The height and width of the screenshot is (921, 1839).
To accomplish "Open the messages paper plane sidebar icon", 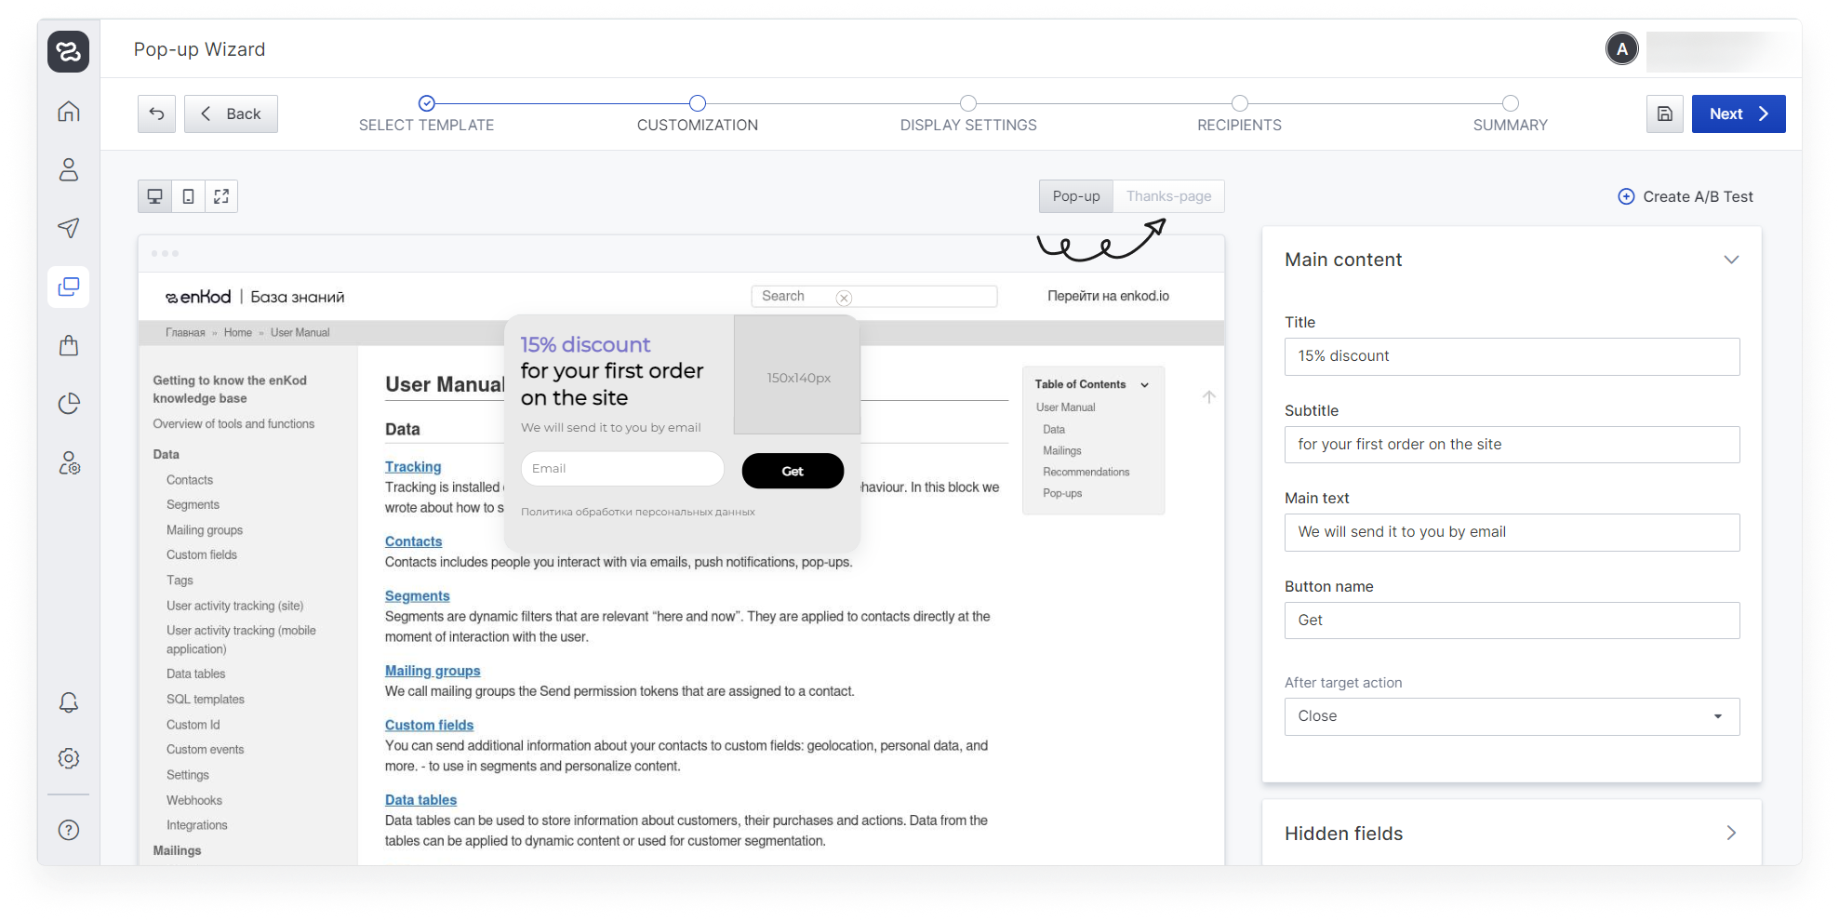I will tap(69, 228).
